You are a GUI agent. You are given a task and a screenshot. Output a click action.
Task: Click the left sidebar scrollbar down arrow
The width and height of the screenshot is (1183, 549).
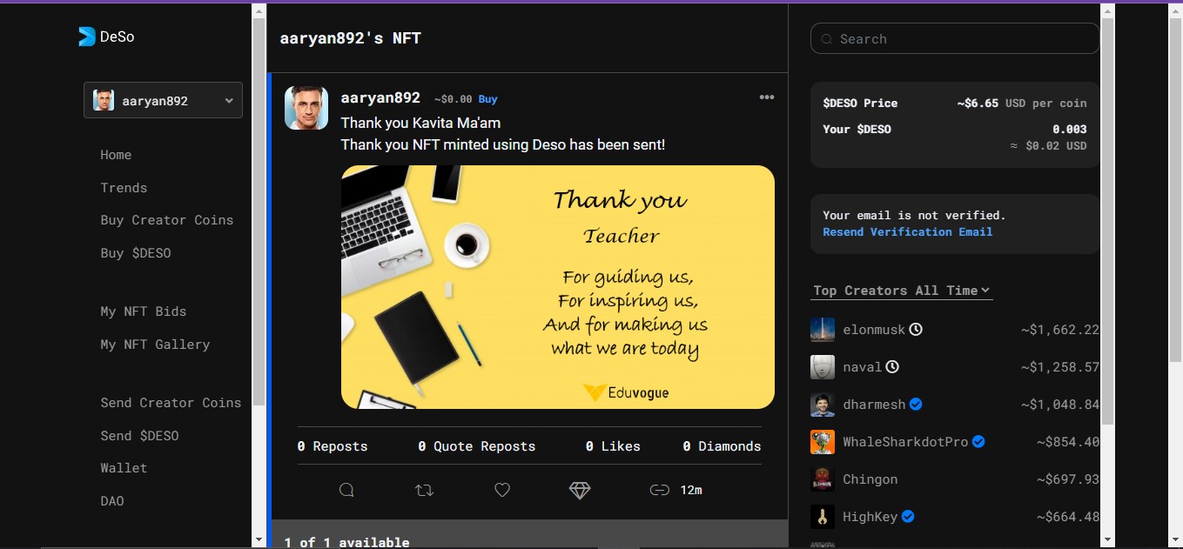pos(259,540)
